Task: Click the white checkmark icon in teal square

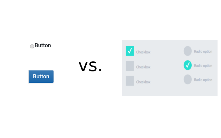Action: pyautogui.click(x=130, y=51)
